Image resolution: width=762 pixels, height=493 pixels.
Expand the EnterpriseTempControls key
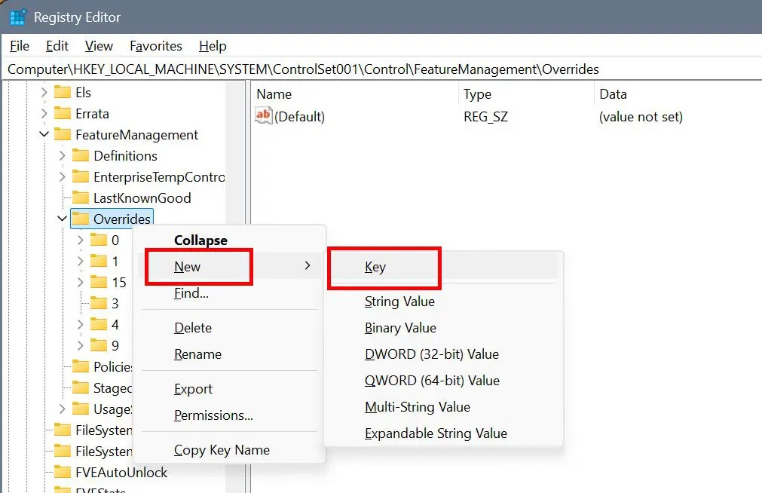click(63, 176)
